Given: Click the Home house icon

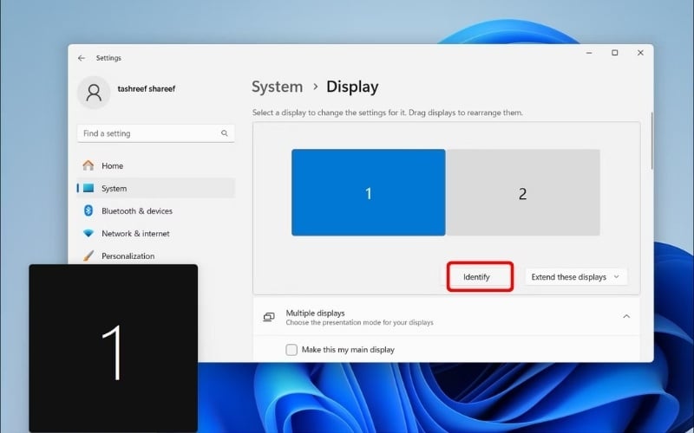Looking at the screenshot, I should click(88, 165).
